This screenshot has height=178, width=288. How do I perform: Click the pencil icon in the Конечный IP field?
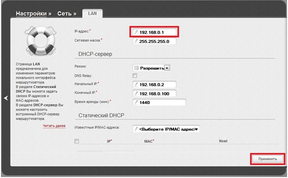[136, 94]
